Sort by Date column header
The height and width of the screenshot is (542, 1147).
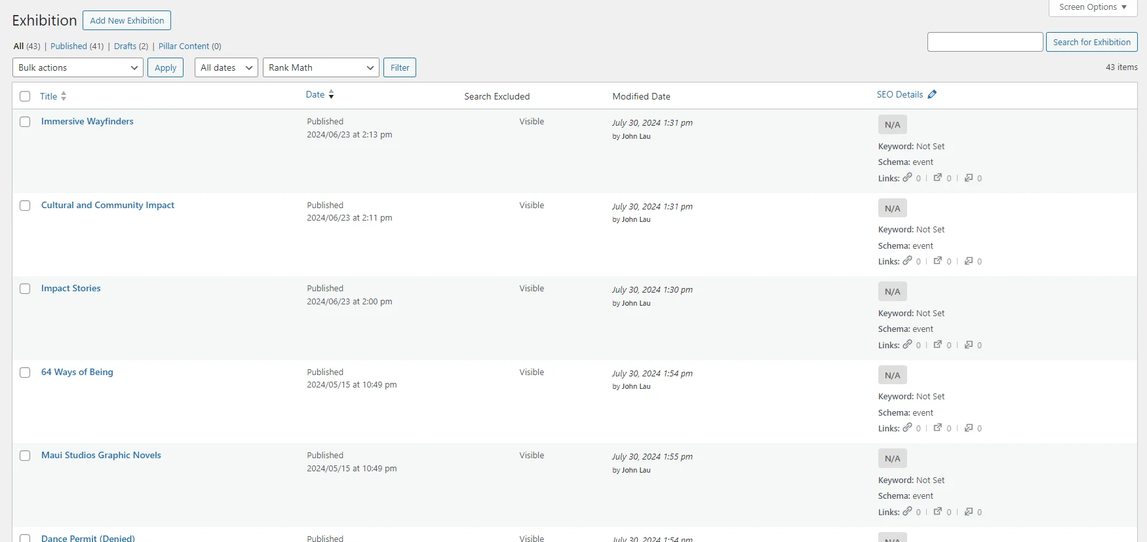[x=315, y=94]
